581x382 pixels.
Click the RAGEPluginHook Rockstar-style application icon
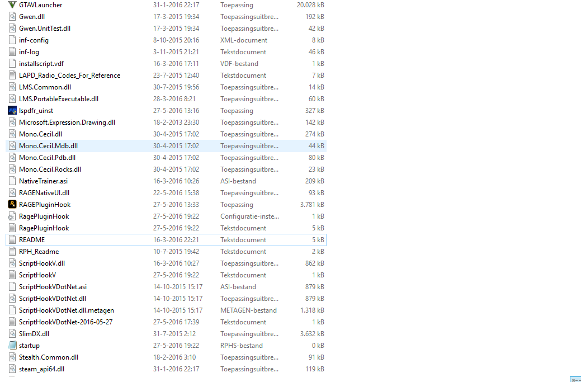pos(12,205)
